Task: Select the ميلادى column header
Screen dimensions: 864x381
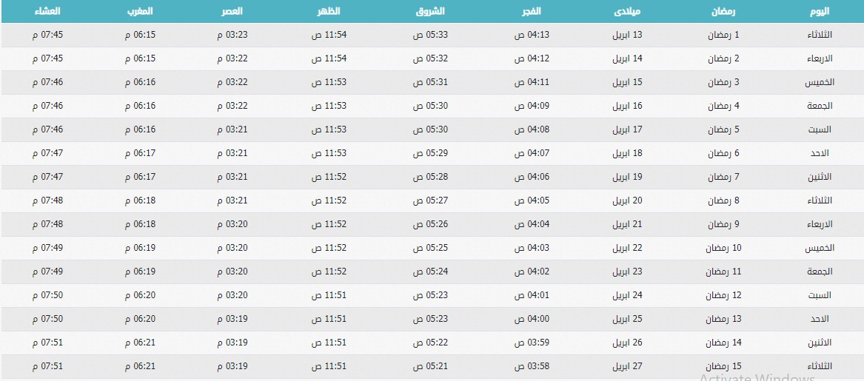Action: [x=628, y=11]
